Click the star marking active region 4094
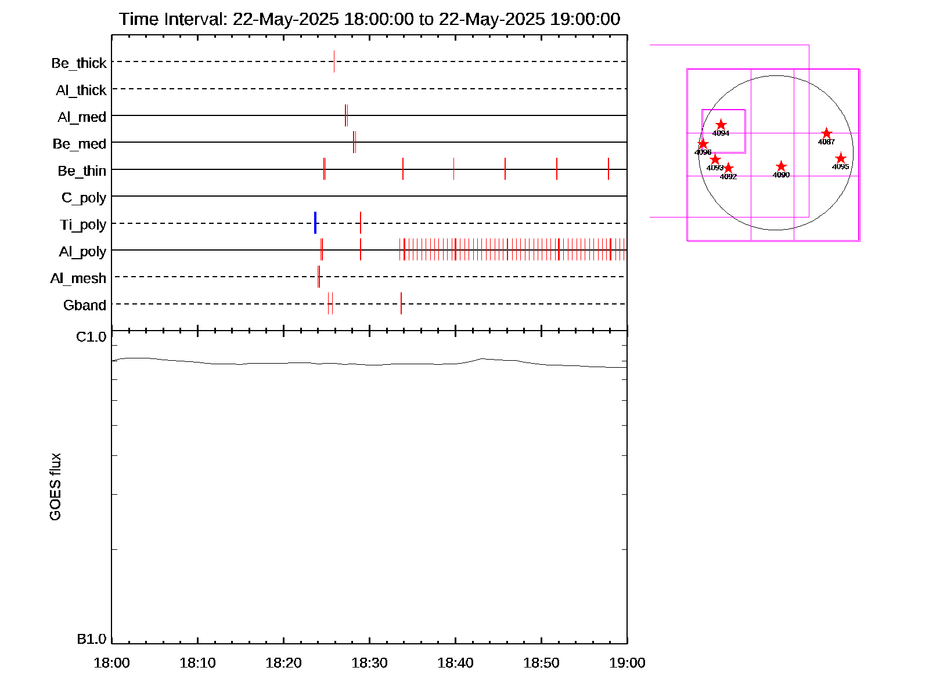Screen dimensions: 929x696 [x=721, y=125]
